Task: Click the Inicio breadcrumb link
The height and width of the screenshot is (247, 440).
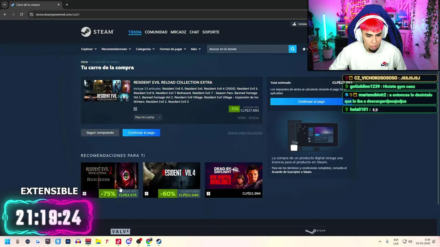Action: 84,62
